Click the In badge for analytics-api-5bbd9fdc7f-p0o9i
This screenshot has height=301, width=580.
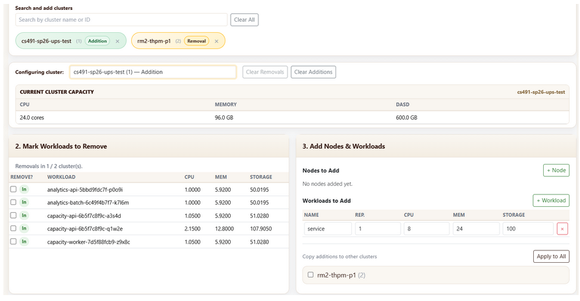(24, 189)
